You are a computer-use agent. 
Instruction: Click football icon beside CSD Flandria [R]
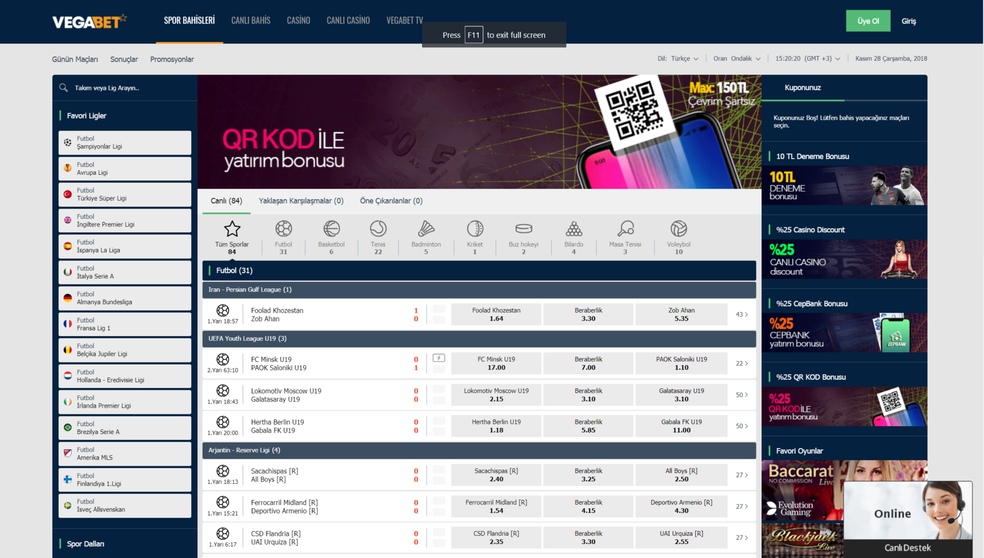click(223, 533)
